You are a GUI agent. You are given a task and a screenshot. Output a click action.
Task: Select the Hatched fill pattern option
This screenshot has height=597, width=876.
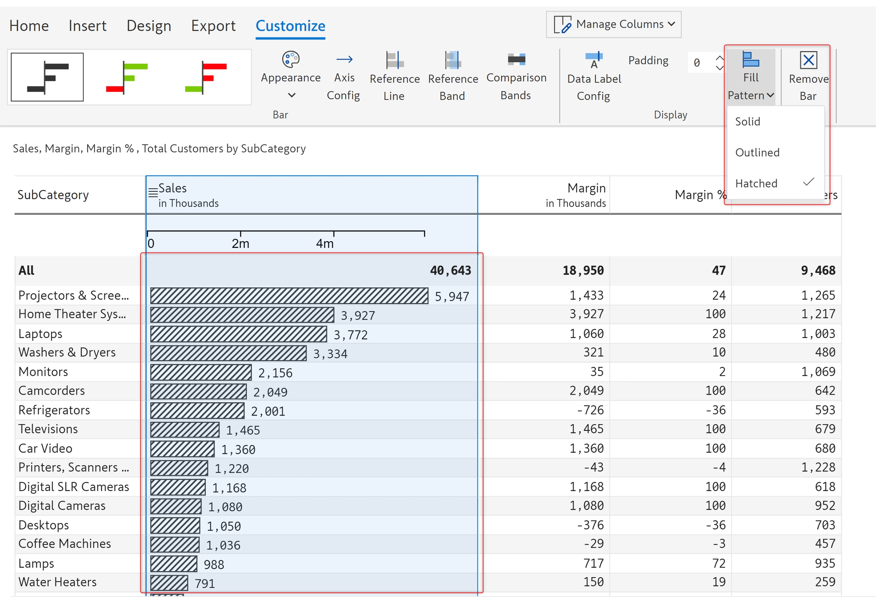click(756, 183)
